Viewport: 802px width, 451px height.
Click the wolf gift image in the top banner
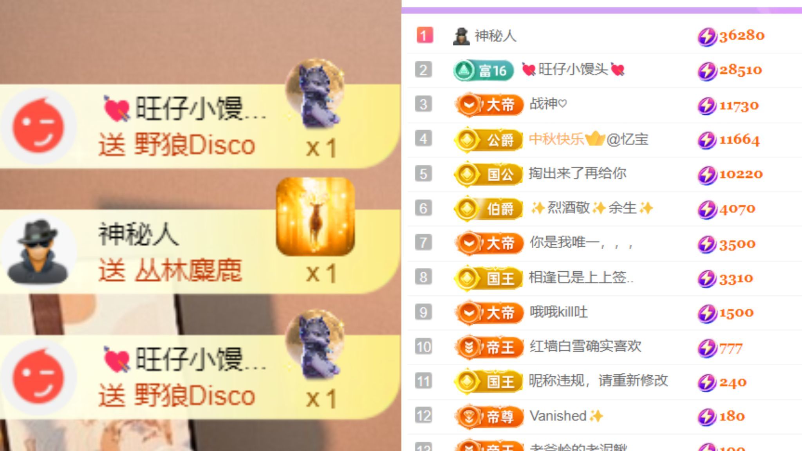pyautogui.click(x=316, y=93)
